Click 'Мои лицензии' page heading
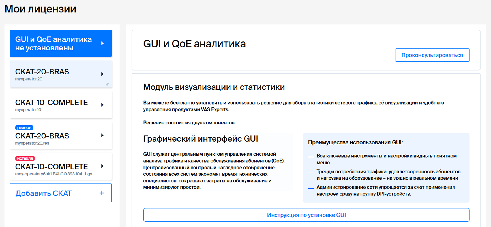Viewport: 491px width, 227px height. [40, 9]
